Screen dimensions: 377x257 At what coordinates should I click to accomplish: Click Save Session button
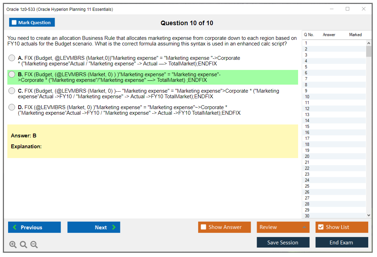283,242
